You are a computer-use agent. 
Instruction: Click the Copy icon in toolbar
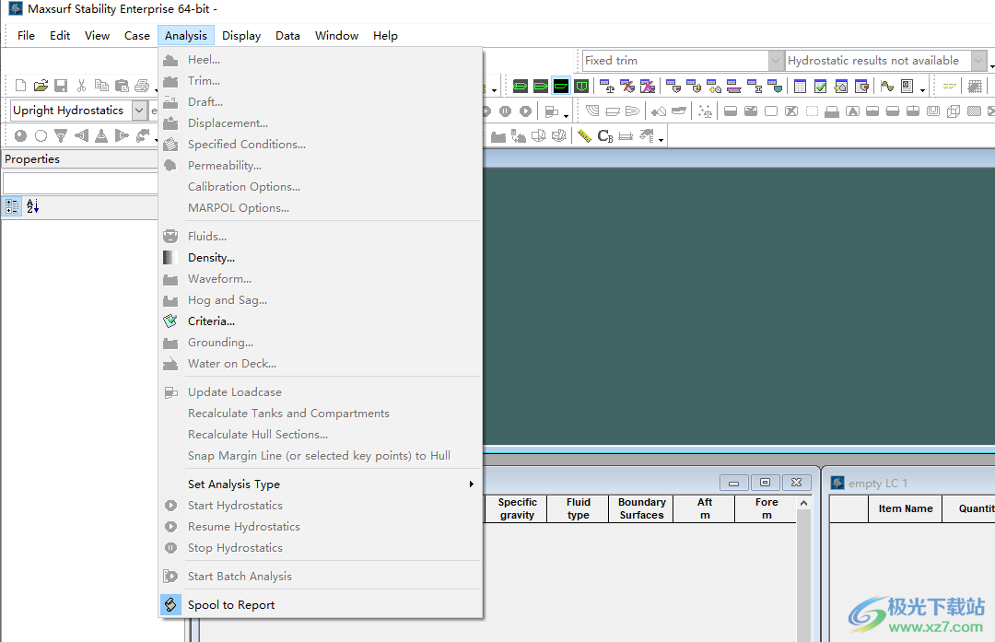pyautogui.click(x=101, y=85)
